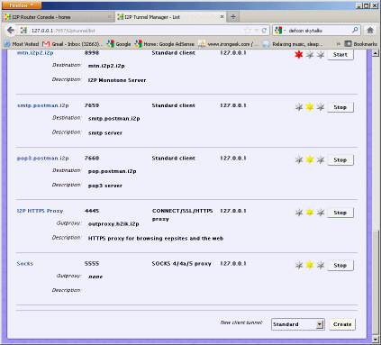Viewport: 381px width, 345px height.
Task: Open the Google bookmark
Action: click(x=119, y=44)
